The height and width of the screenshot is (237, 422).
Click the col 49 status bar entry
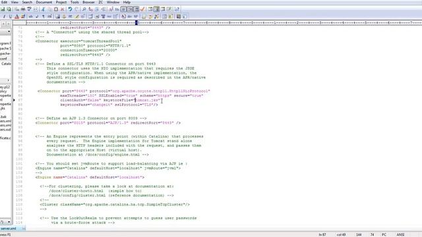click(341, 234)
